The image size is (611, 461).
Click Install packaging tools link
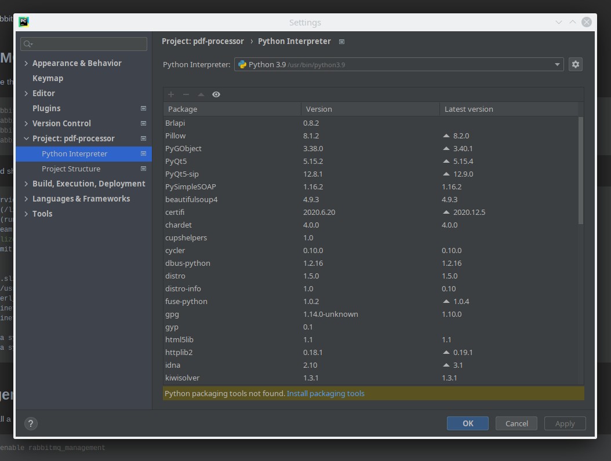click(325, 393)
